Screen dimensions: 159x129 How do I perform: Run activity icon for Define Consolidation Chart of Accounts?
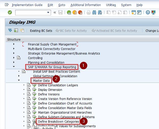pos(34,103)
